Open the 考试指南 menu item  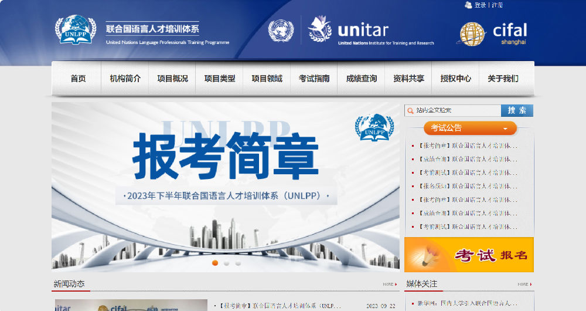pos(314,79)
